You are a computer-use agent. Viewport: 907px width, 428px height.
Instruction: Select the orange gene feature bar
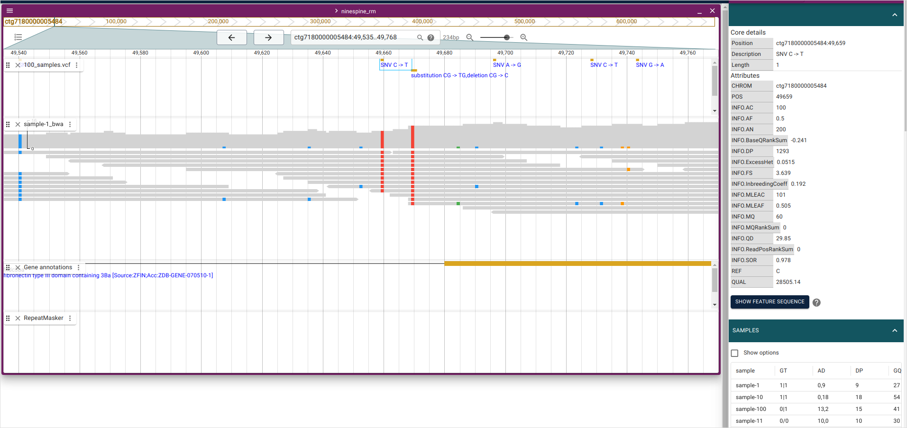(x=577, y=263)
